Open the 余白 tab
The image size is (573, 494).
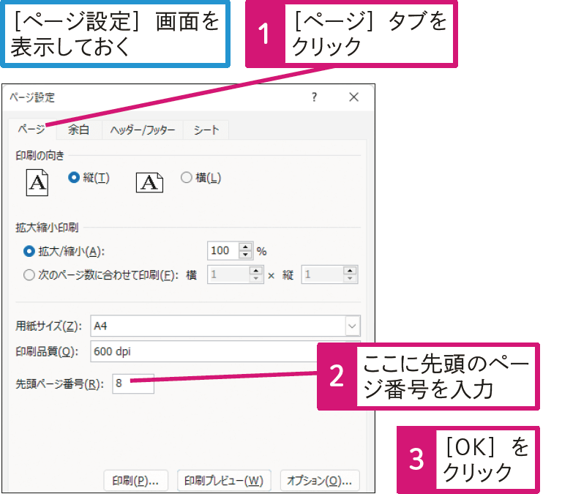[x=78, y=130]
